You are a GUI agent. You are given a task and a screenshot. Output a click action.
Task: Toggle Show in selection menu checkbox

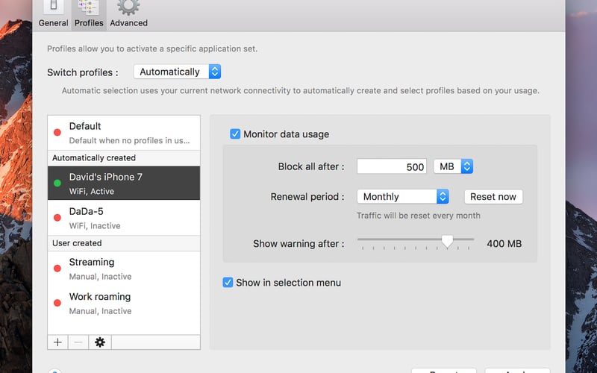pos(228,283)
